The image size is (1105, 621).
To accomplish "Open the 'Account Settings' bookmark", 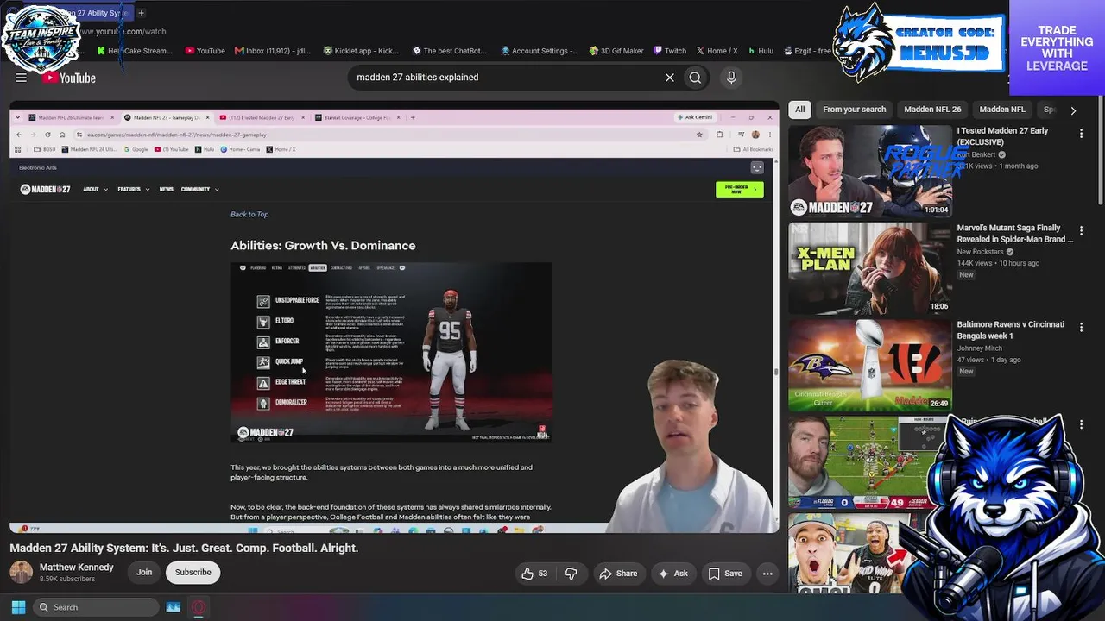I will pyautogui.click(x=540, y=51).
